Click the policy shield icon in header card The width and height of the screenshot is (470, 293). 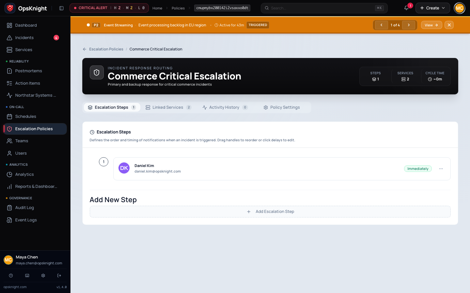coord(97,73)
